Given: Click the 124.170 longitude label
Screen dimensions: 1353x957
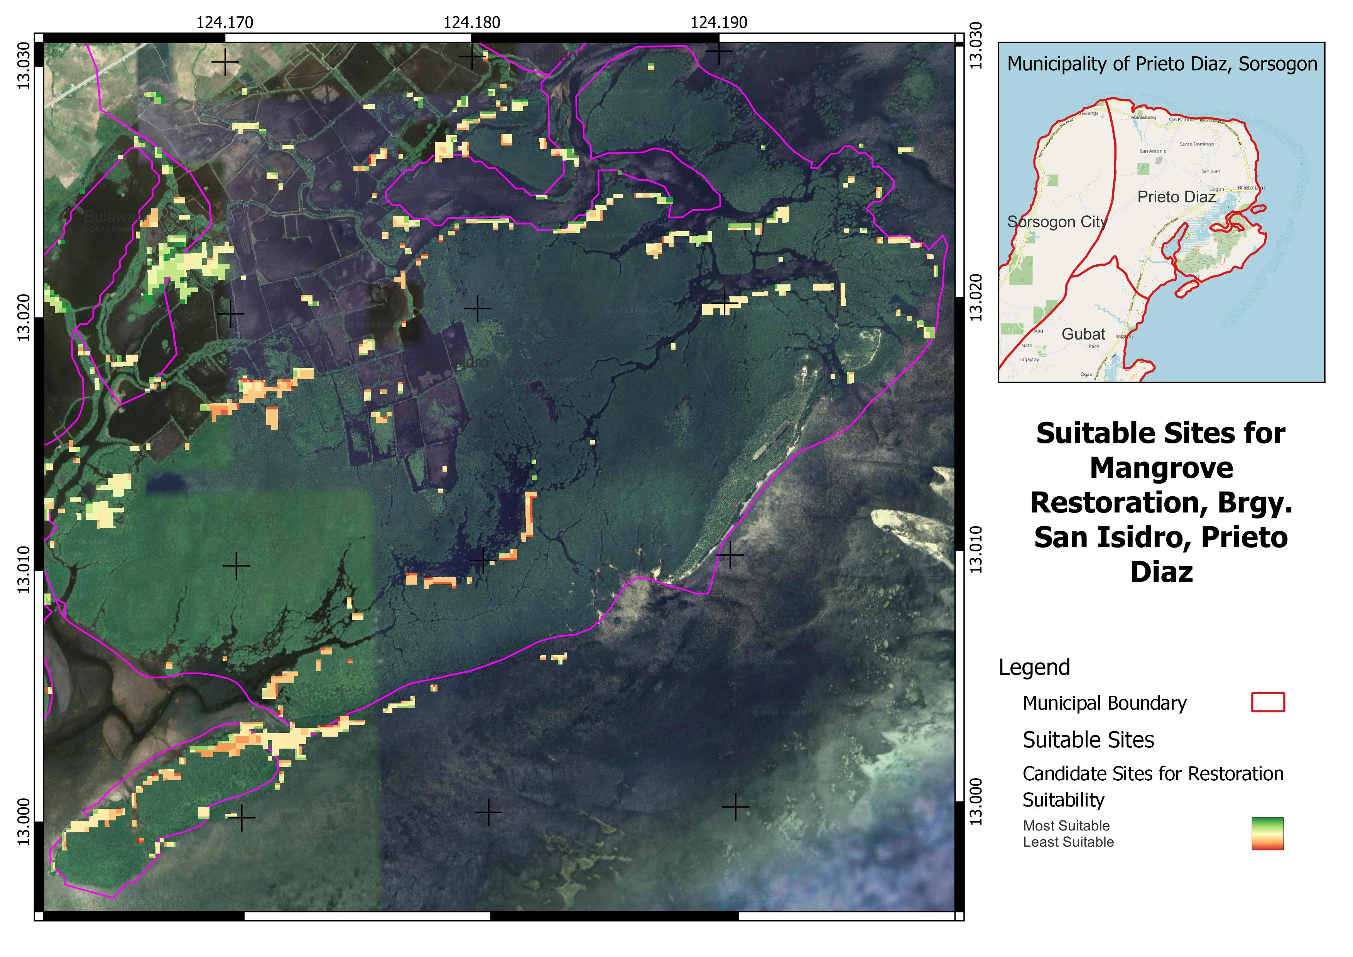Looking at the screenshot, I should (225, 22).
